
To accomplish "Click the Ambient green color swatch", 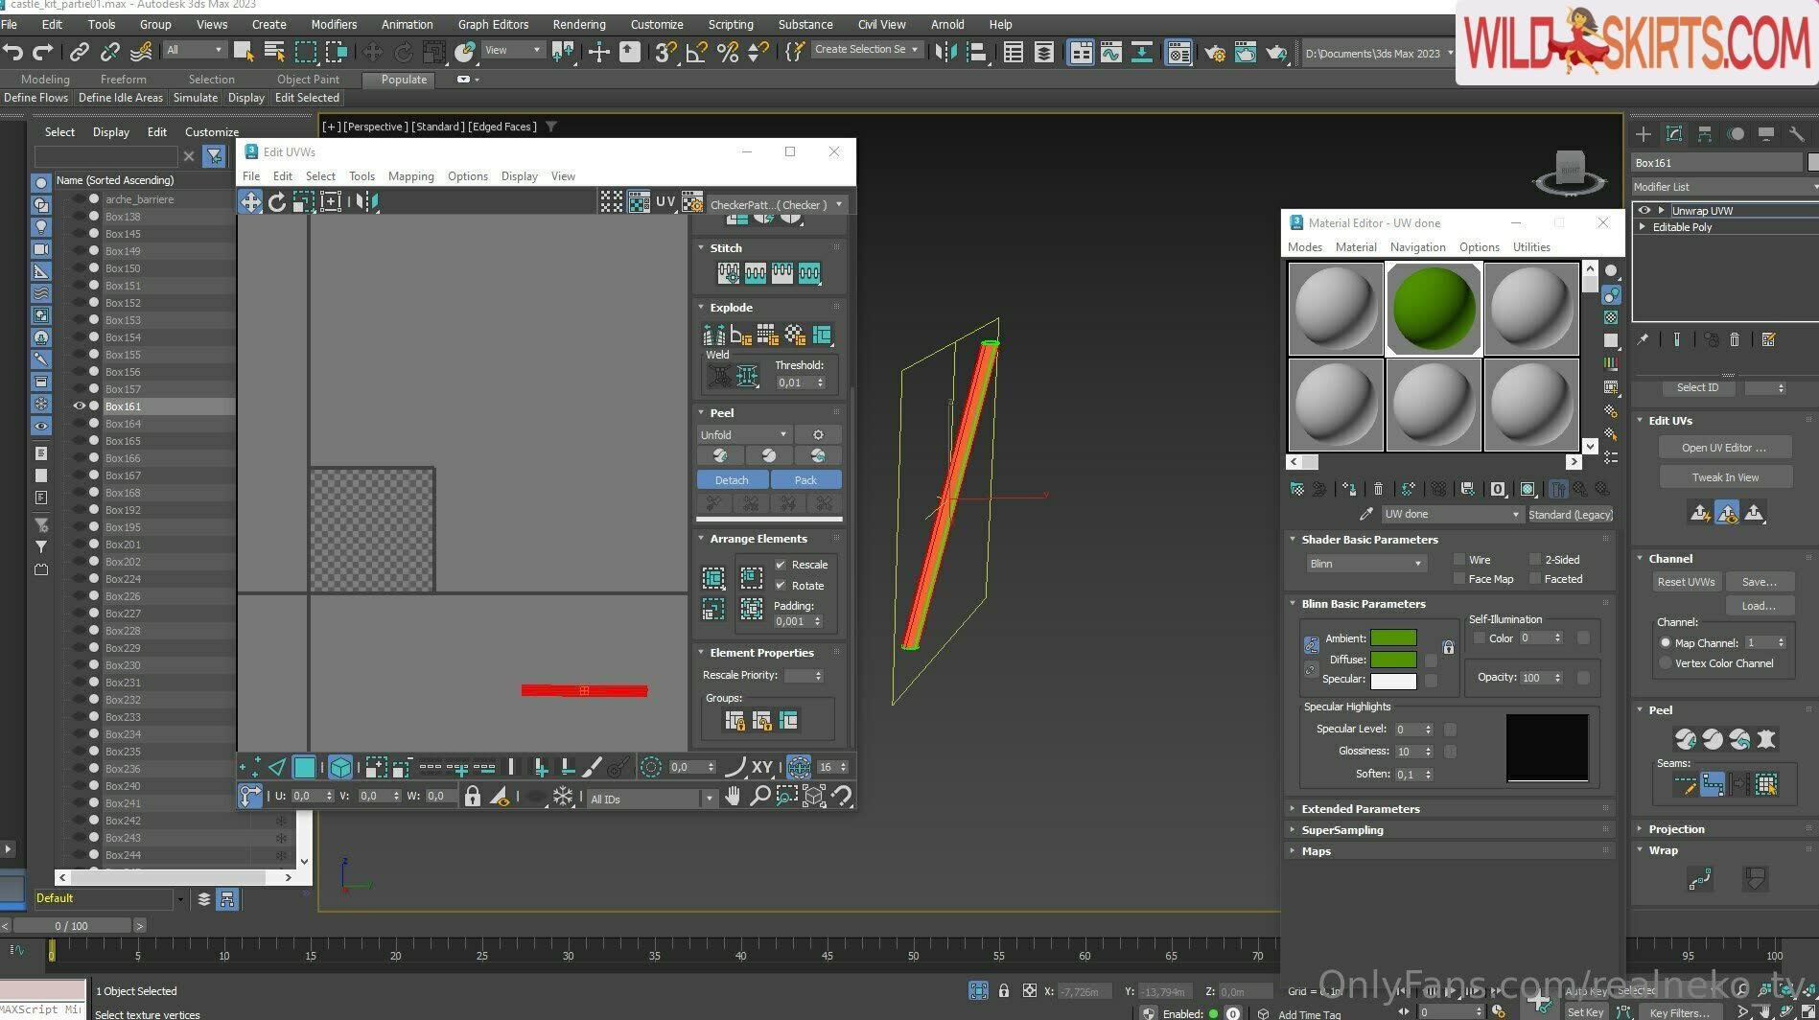I will click(x=1393, y=638).
